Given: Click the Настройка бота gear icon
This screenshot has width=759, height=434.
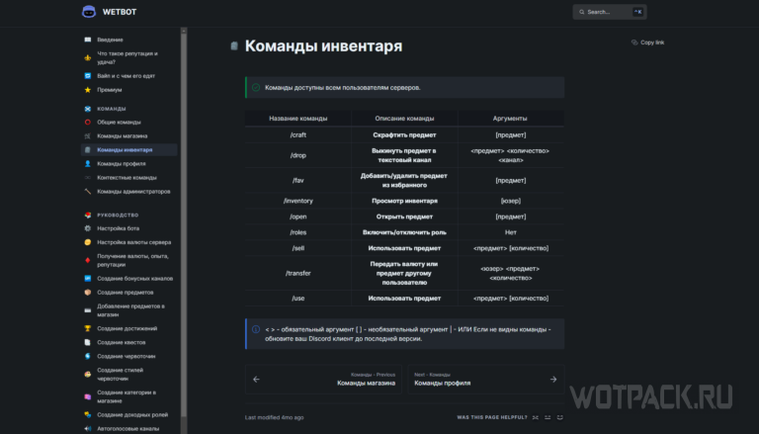Looking at the screenshot, I should [x=88, y=228].
